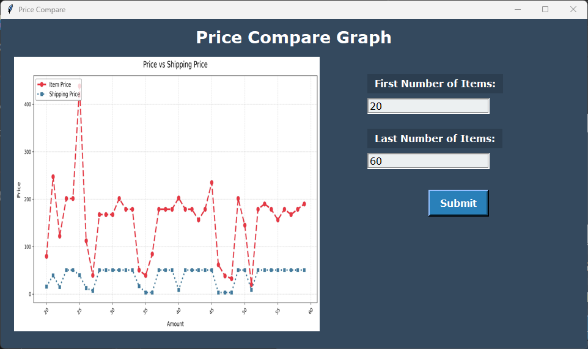Click the x-axis tick label 45

(211, 311)
